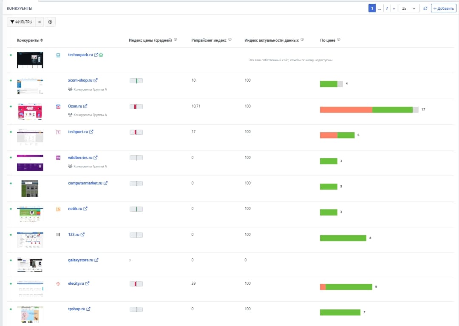The height and width of the screenshot is (326, 459).
Task: Open external link icon next to Ozon.ru
Action: tap(85, 106)
